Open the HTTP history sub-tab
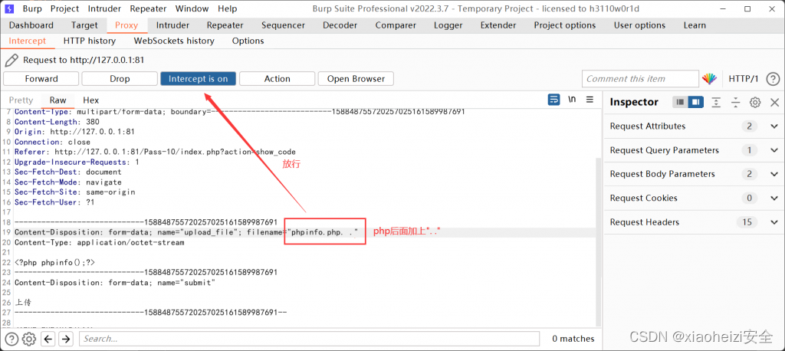Image resolution: width=785 pixels, height=351 pixels. 90,41
